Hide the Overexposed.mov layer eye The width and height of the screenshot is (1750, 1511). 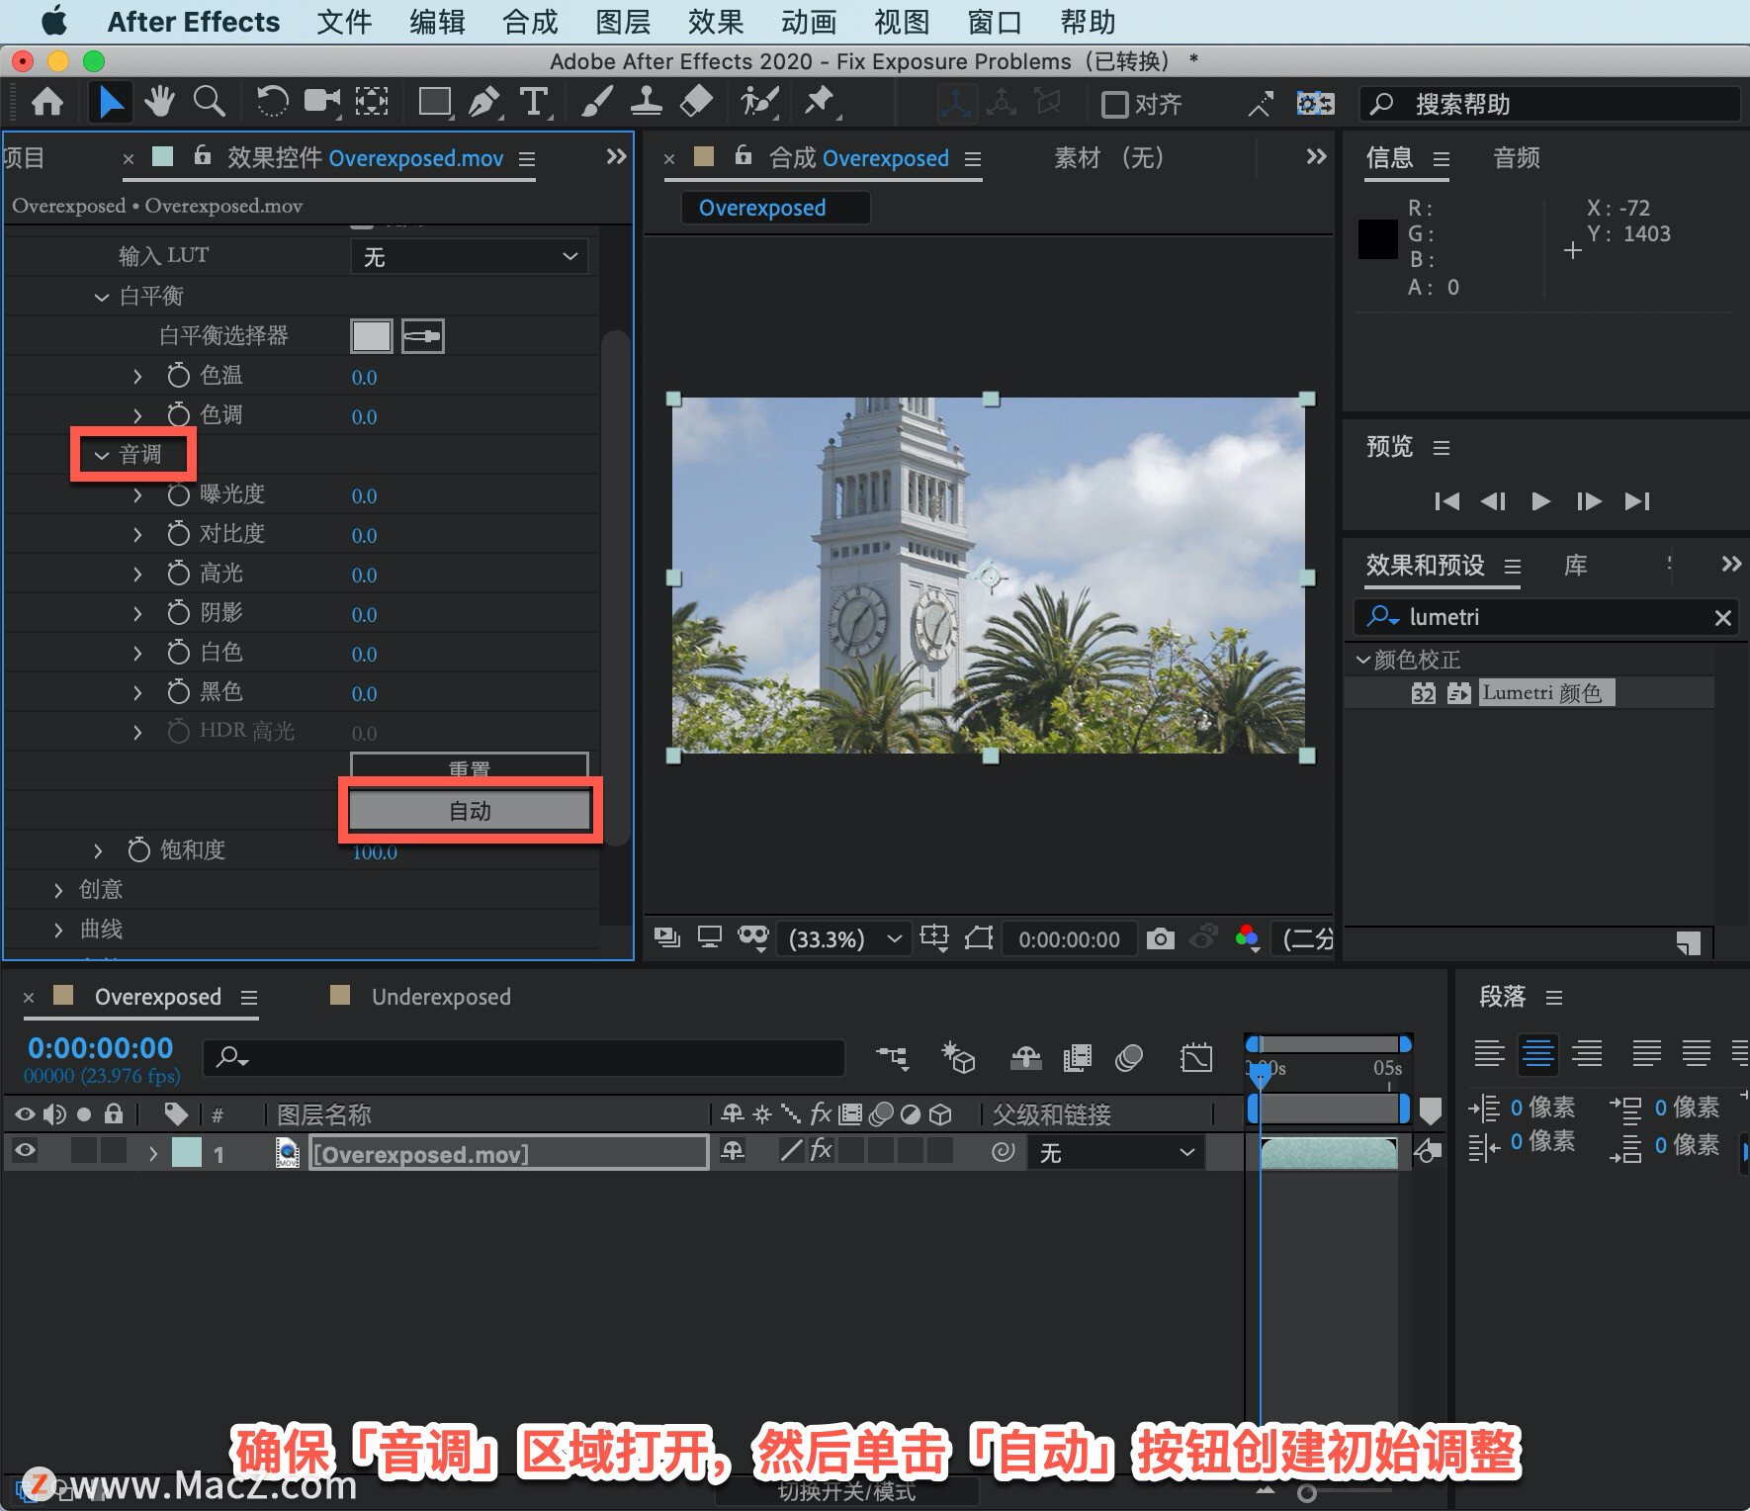[x=25, y=1150]
